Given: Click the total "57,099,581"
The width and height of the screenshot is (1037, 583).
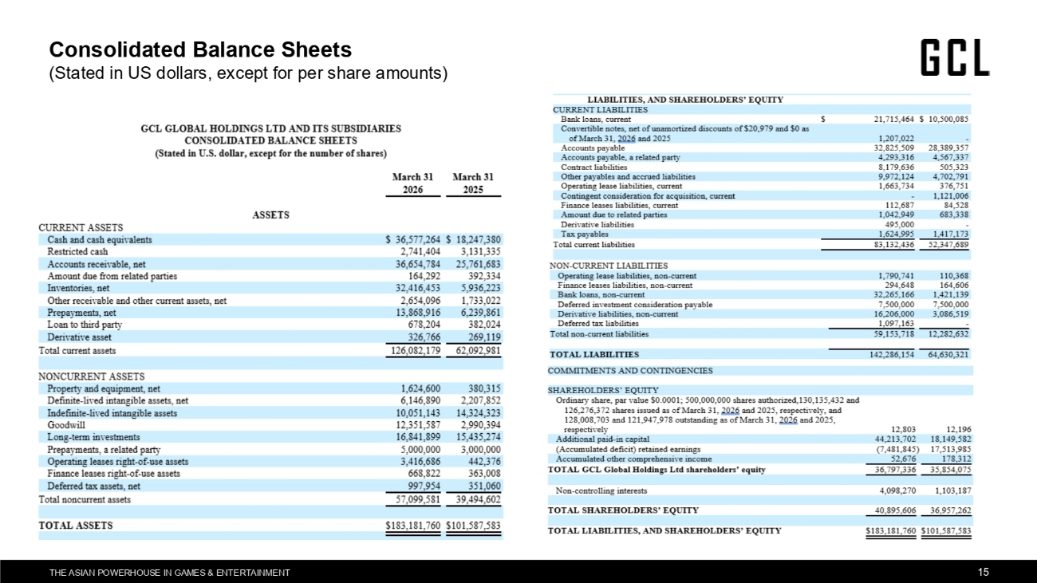Looking at the screenshot, I should click(x=419, y=499).
